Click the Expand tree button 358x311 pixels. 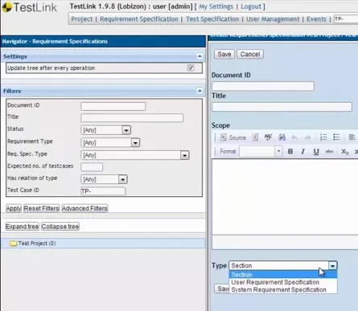23,227
